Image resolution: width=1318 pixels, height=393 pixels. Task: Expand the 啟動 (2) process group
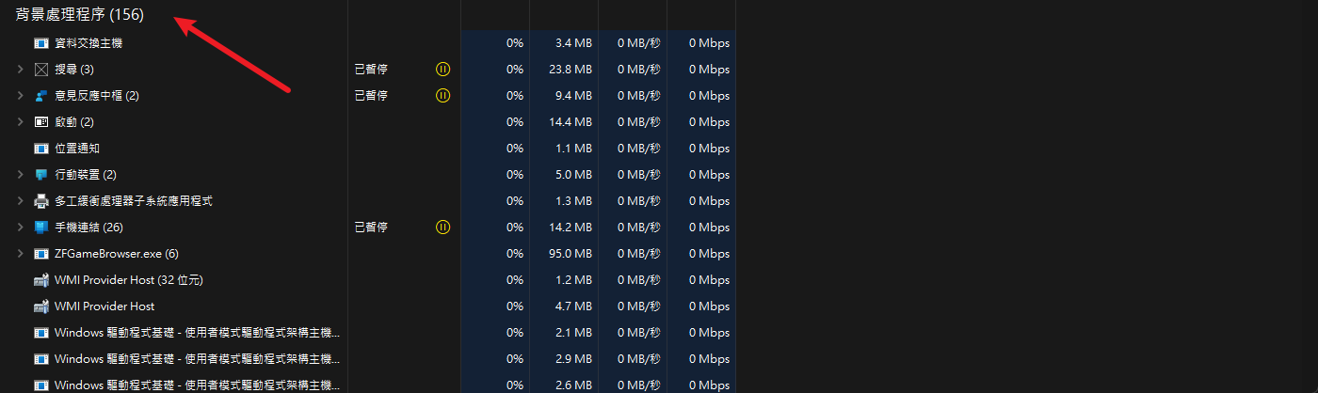pyautogui.click(x=20, y=122)
